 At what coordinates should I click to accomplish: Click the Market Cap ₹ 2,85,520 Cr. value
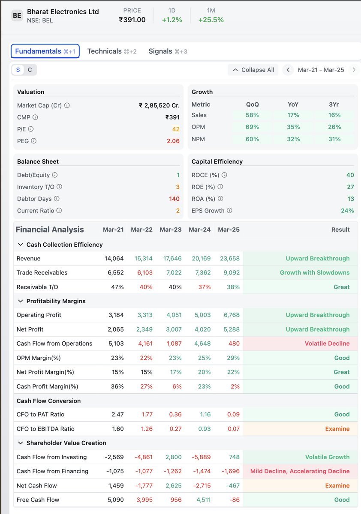click(159, 105)
